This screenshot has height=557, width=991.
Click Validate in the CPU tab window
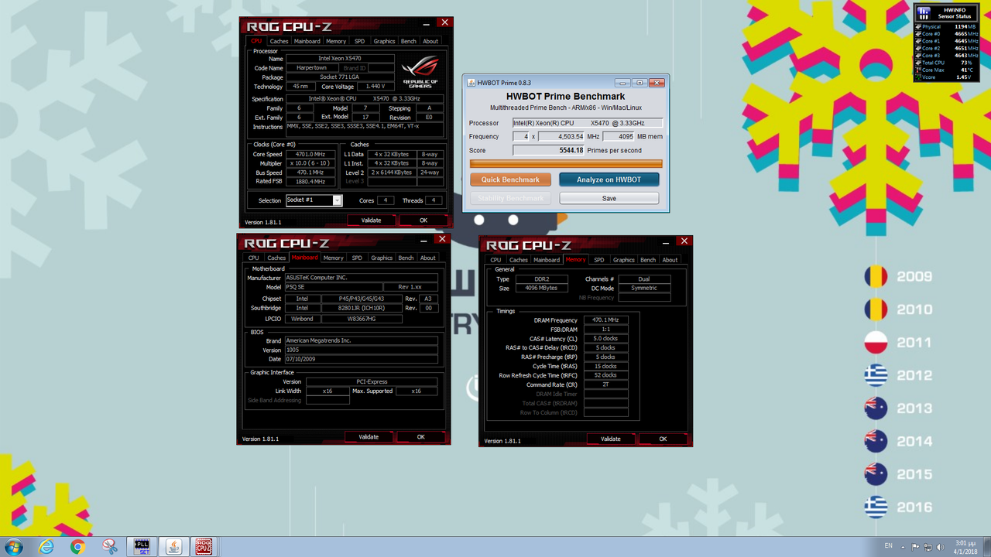(x=371, y=220)
